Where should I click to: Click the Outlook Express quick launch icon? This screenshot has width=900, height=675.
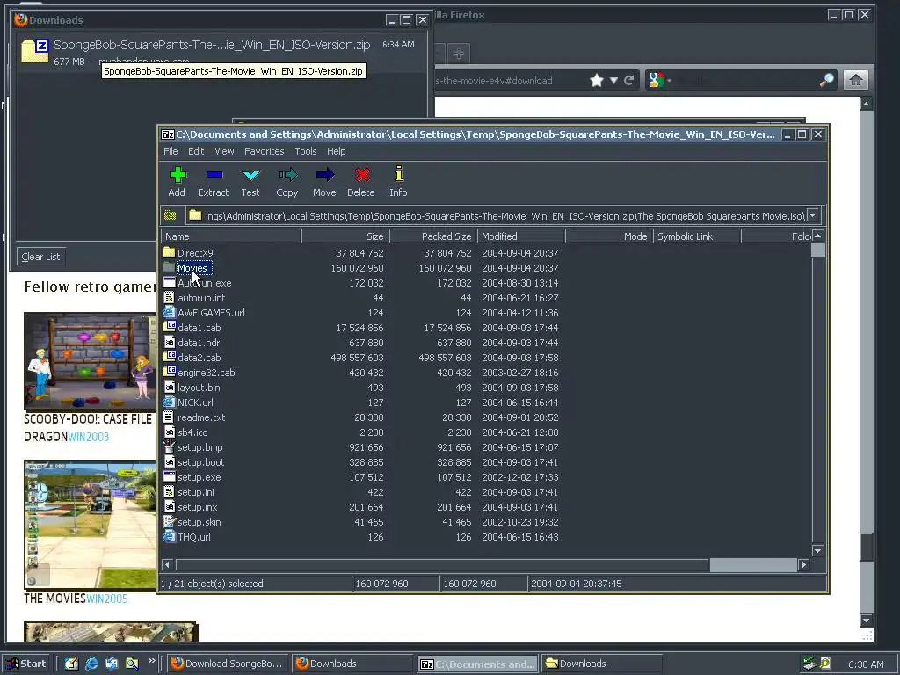coord(112,664)
